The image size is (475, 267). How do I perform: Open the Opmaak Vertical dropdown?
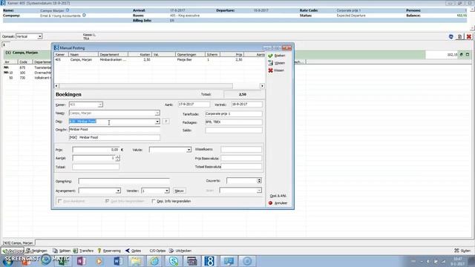(39, 36)
